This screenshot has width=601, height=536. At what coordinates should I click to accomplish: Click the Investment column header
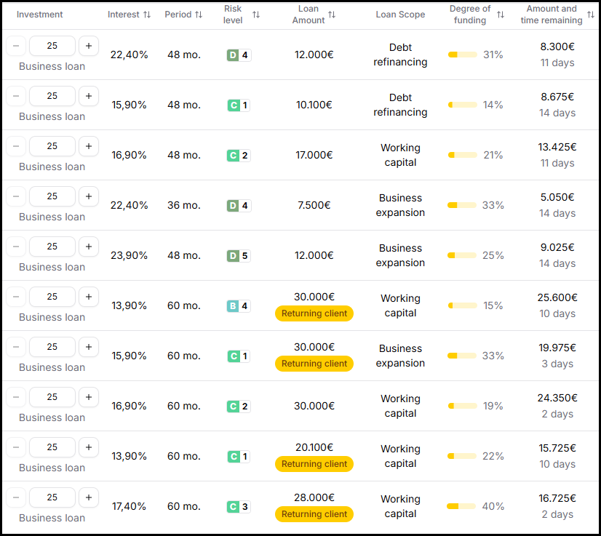point(39,15)
